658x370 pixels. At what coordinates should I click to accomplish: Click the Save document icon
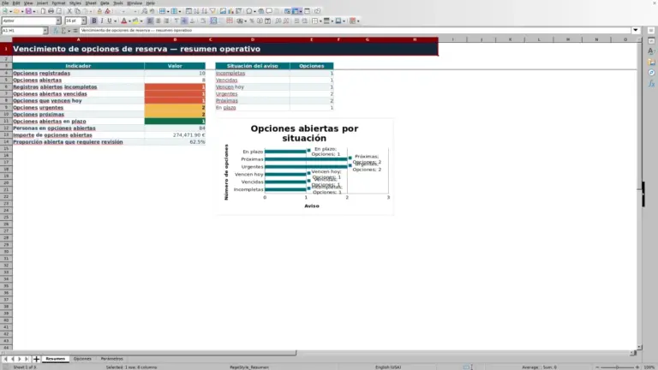point(28,11)
